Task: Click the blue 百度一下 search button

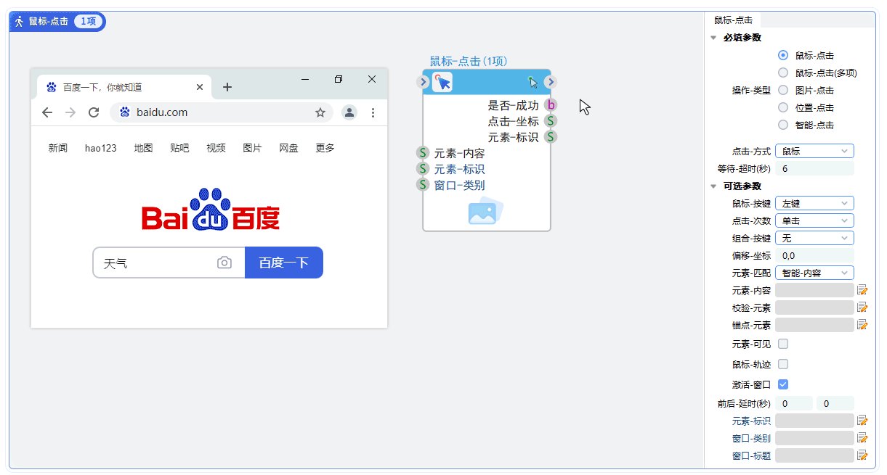Action: click(284, 262)
